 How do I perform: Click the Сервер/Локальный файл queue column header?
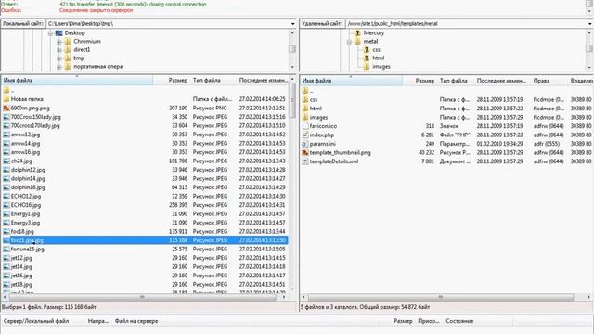(x=44, y=321)
